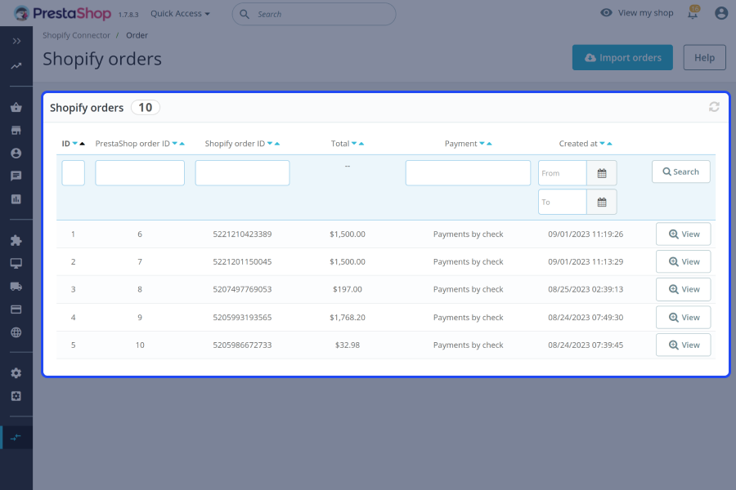Viewport: 736px width, 490px height.
Task: Select date 09/01/2023 11:19:26
Action: tap(586, 234)
